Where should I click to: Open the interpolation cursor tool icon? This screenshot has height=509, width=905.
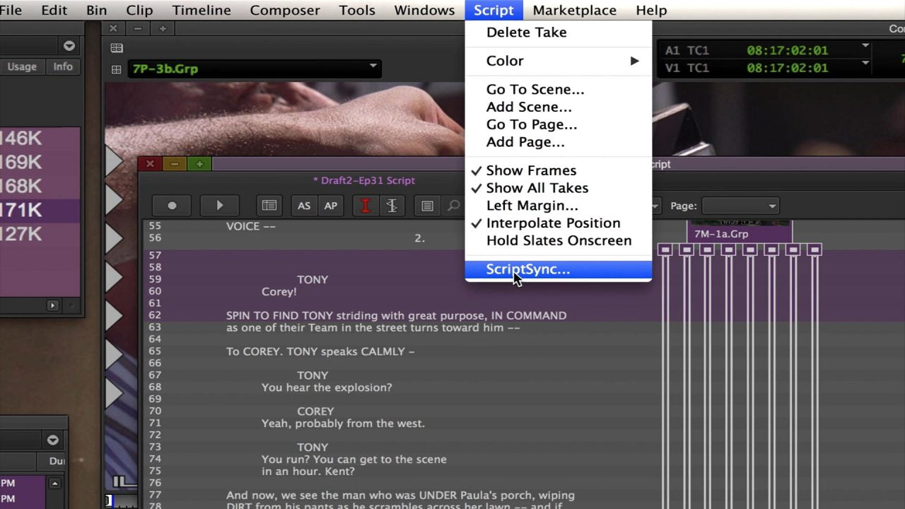(392, 205)
